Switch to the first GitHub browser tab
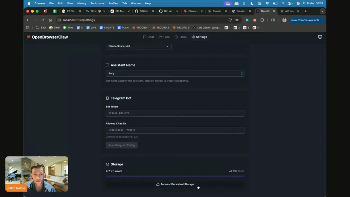350x197 pixels. click(144, 11)
